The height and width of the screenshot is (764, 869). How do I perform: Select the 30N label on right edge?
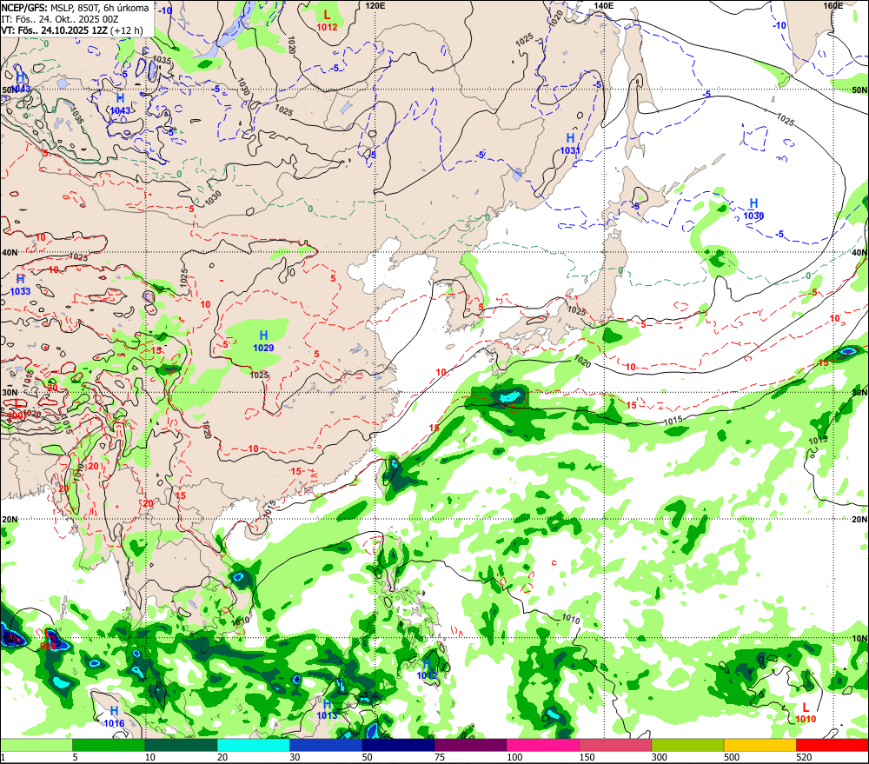(x=859, y=392)
